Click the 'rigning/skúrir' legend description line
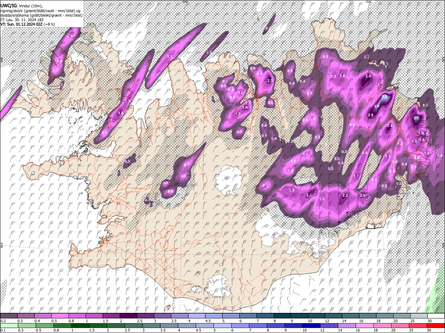The image size is (445, 333). click(x=41, y=11)
